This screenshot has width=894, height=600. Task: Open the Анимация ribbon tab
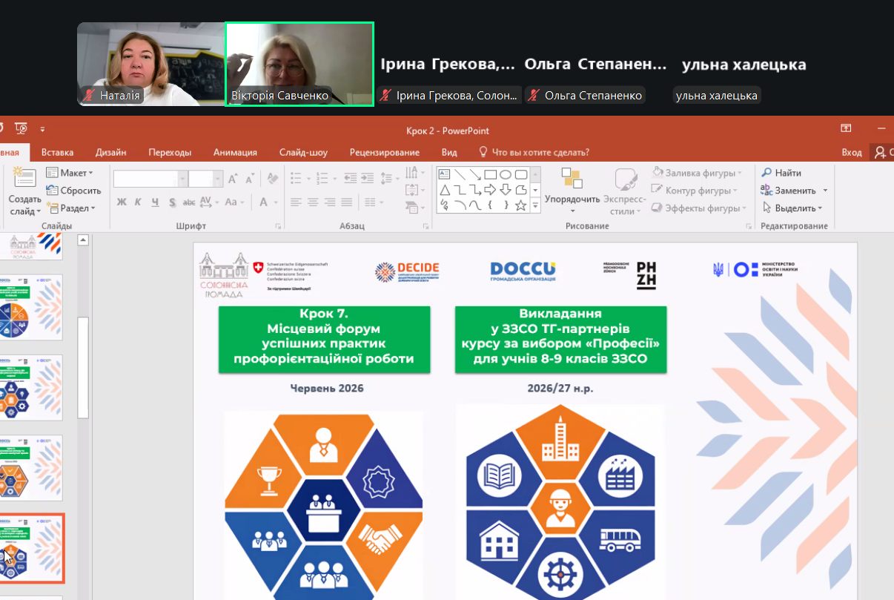tap(235, 152)
